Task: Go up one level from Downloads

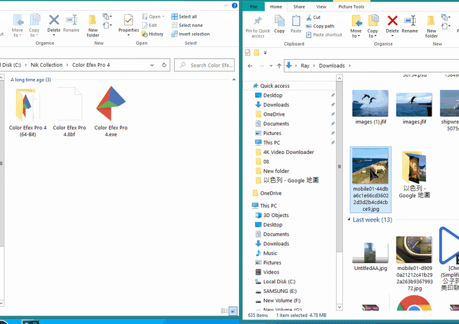Action: [279, 66]
